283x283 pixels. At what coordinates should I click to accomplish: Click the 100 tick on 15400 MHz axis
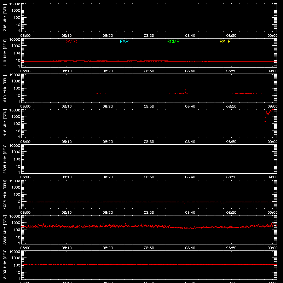tap(17, 265)
